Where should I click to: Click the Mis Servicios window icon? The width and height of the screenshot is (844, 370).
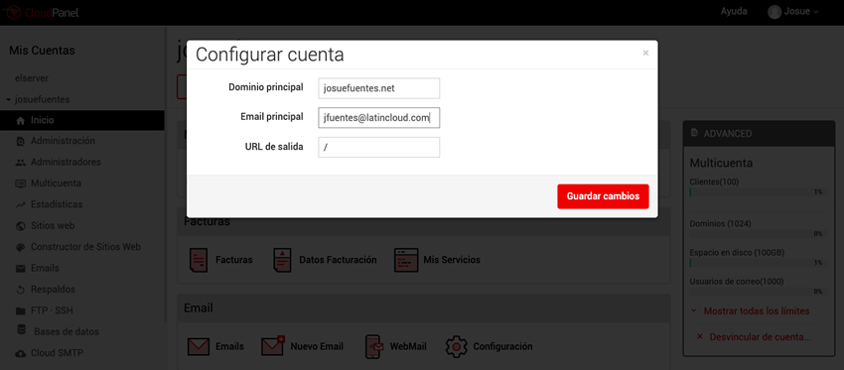coord(406,259)
